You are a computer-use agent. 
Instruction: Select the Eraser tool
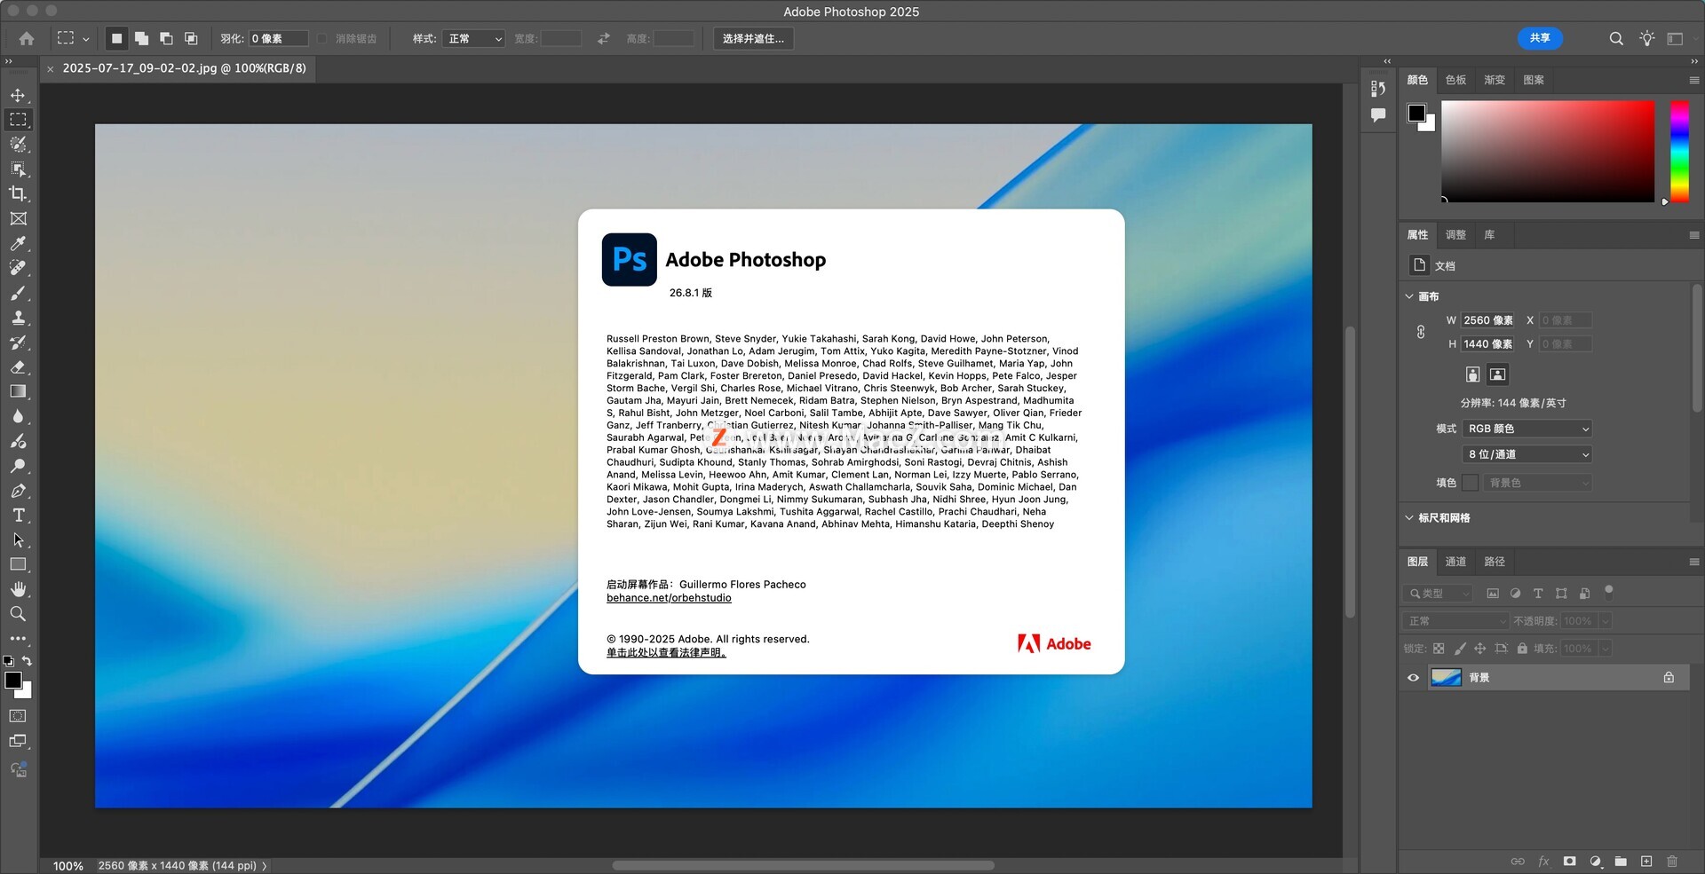(x=18, y=366)
